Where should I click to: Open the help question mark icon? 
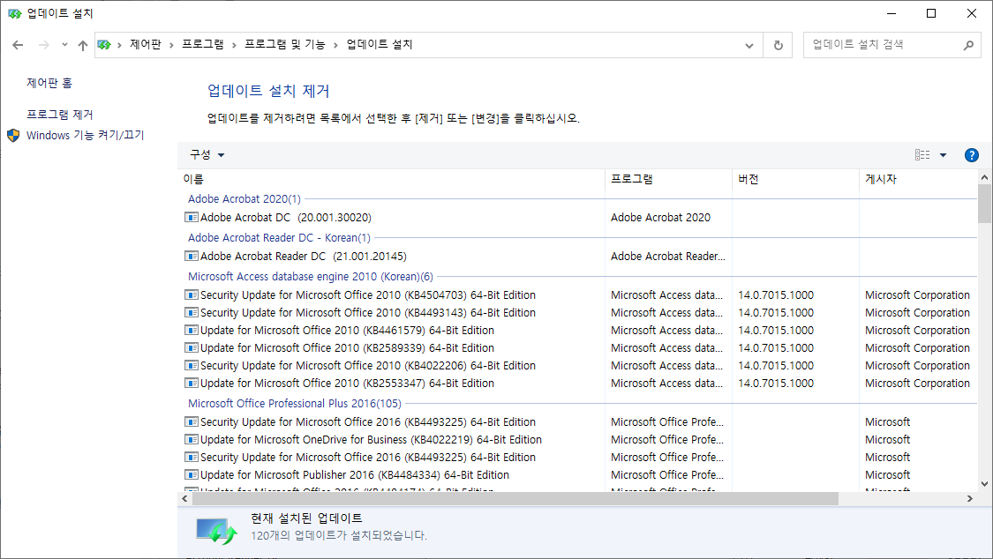[x=972, y=155]
